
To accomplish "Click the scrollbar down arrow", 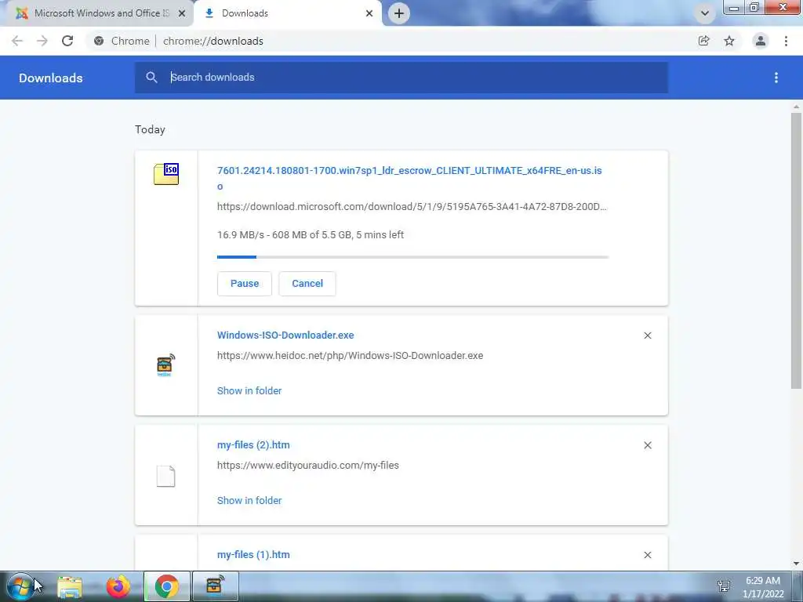I will tap(796, 564).
